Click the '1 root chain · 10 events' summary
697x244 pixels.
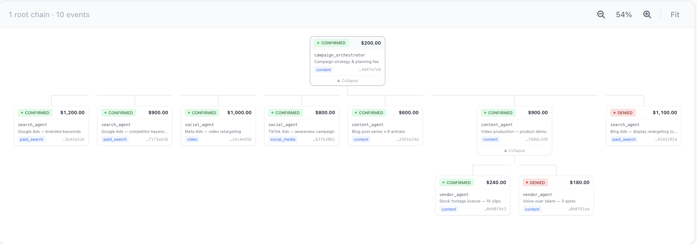coord(49,15)
